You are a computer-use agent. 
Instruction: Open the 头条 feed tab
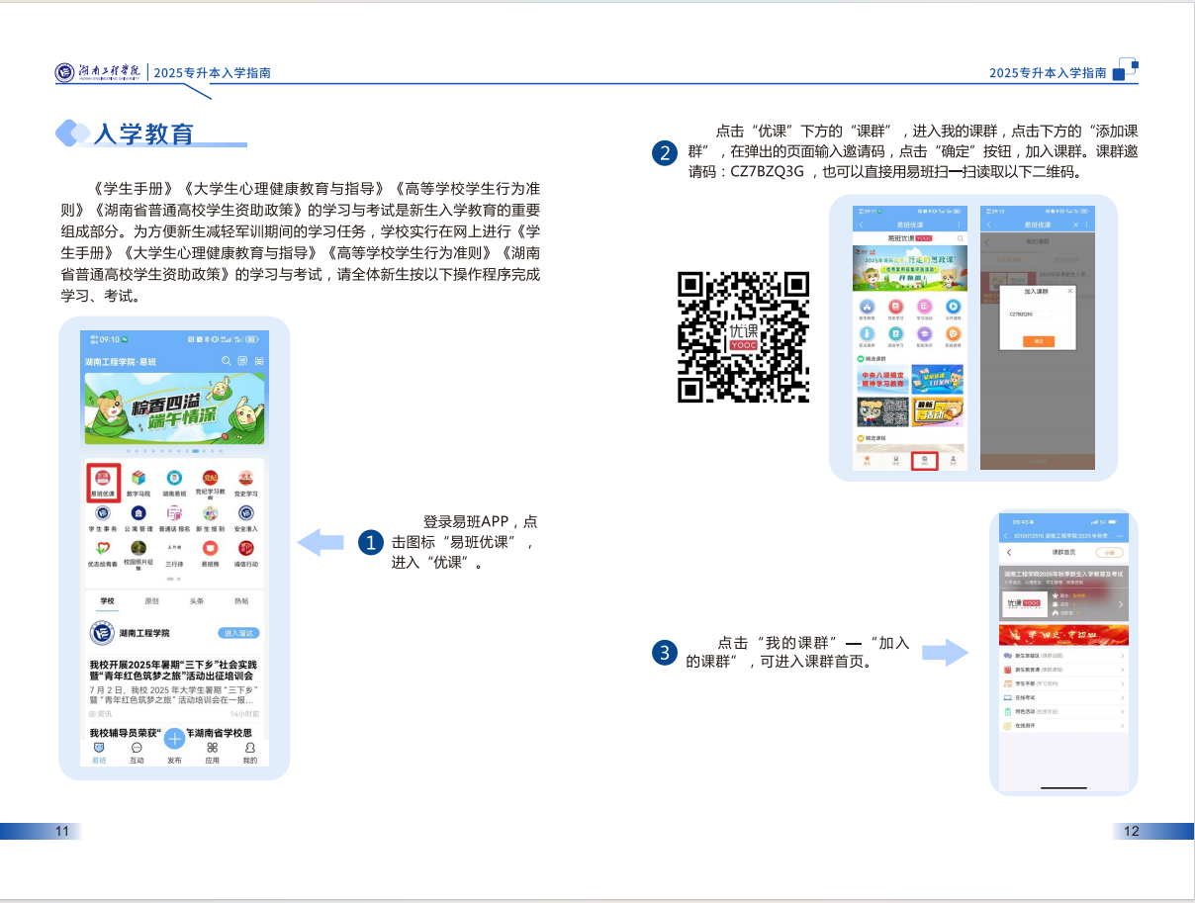coord(197,601)
